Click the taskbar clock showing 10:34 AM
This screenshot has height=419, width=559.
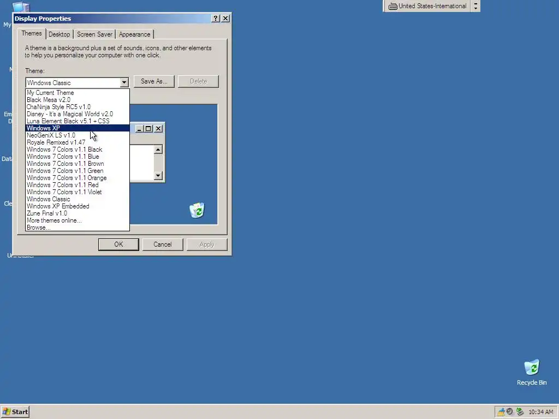(541, 412)
